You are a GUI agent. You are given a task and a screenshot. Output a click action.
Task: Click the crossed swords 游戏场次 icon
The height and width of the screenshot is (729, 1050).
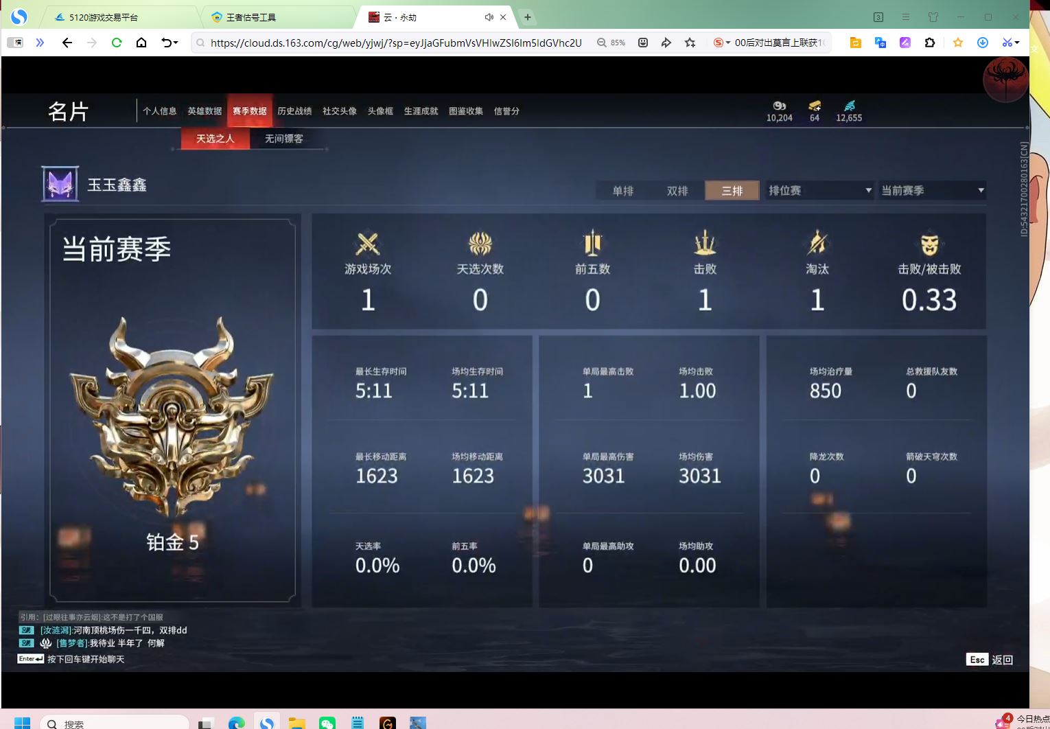[x=368, y=244]
